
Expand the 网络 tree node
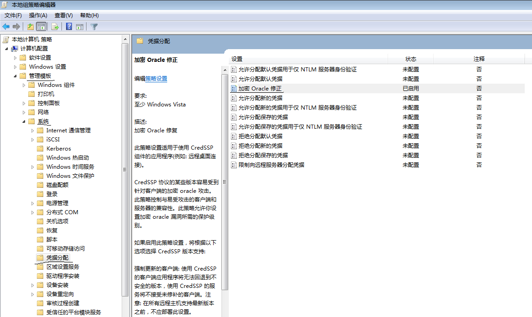(24, 112)
